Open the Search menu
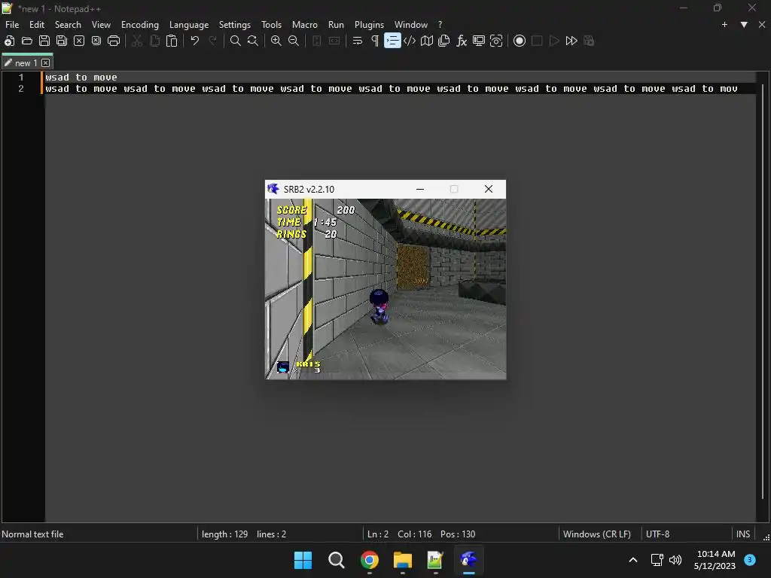771x578 pixels. [68, 25]
